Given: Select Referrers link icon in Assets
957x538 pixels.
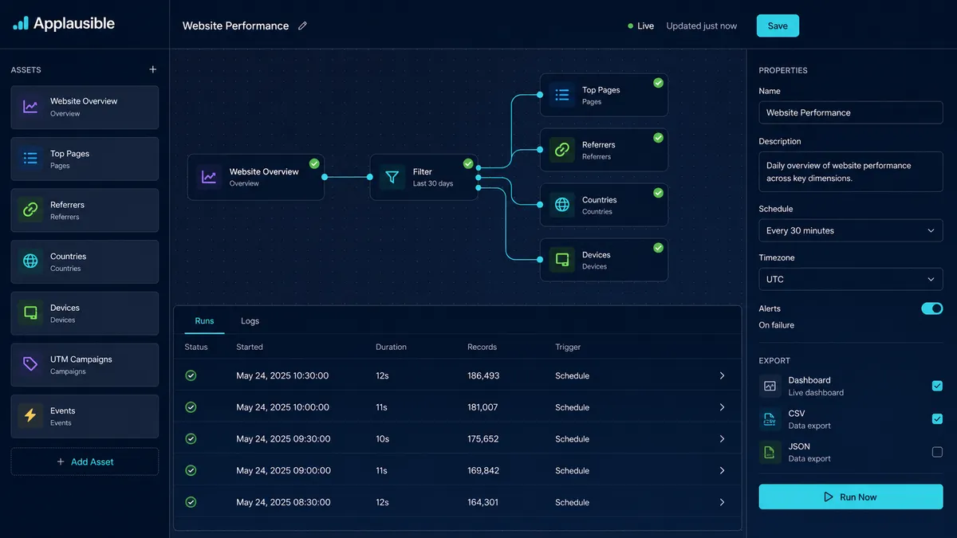Looking at the screenshot, I should (30, 210).
